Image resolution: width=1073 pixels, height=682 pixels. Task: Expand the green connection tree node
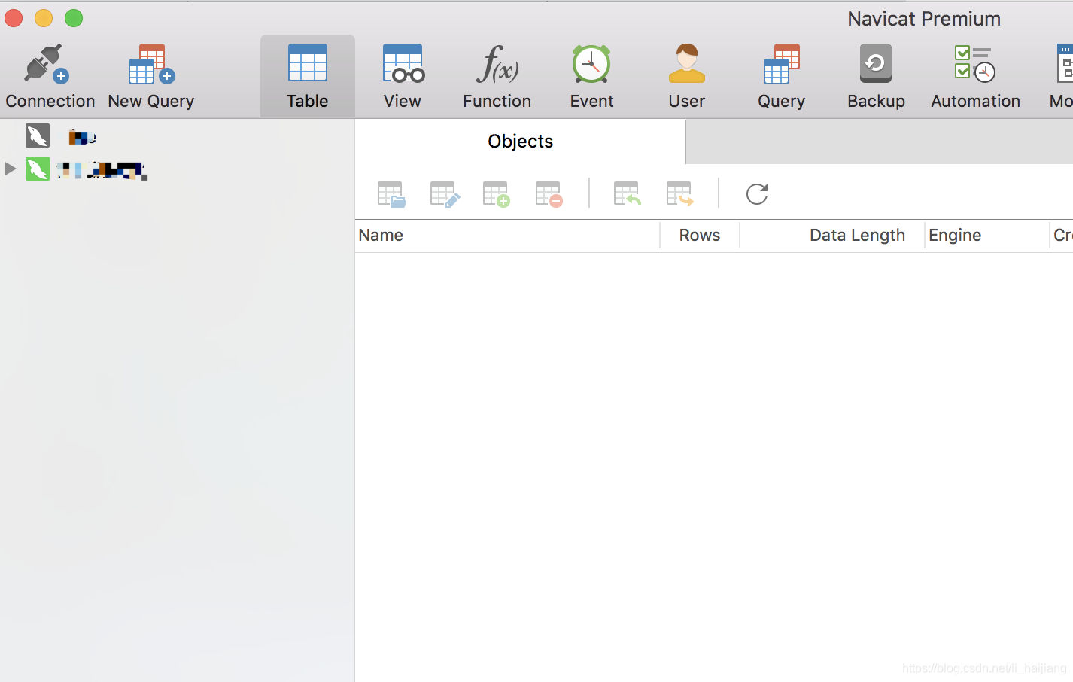(11, 169)
